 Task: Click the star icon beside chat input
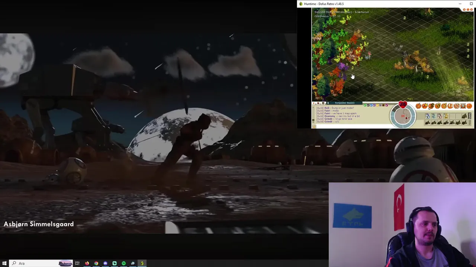(x=314, y=126)
